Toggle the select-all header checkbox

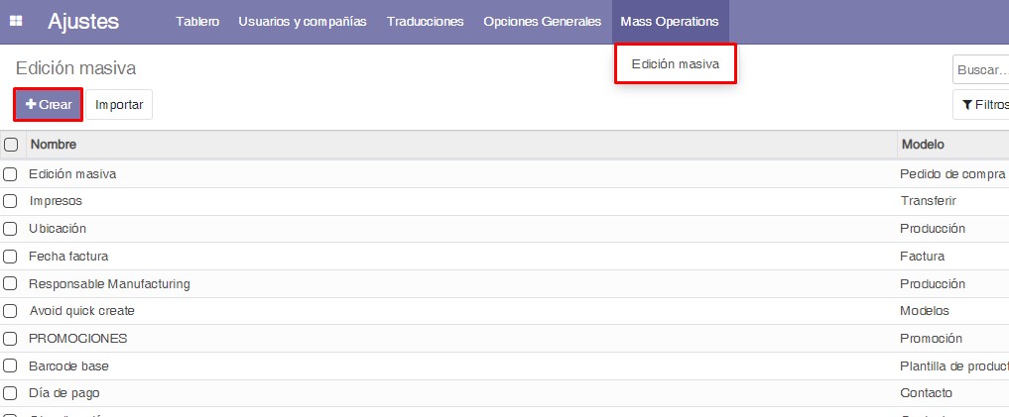click(x=11, y=145)
